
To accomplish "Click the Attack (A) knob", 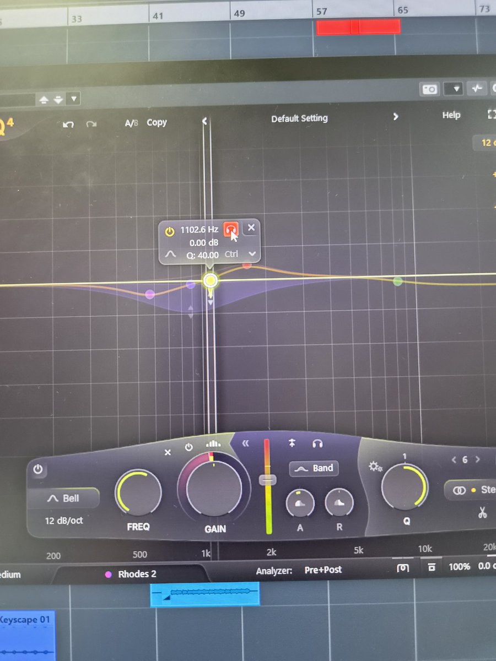I will pyautogui.click(x=300, y=503).
